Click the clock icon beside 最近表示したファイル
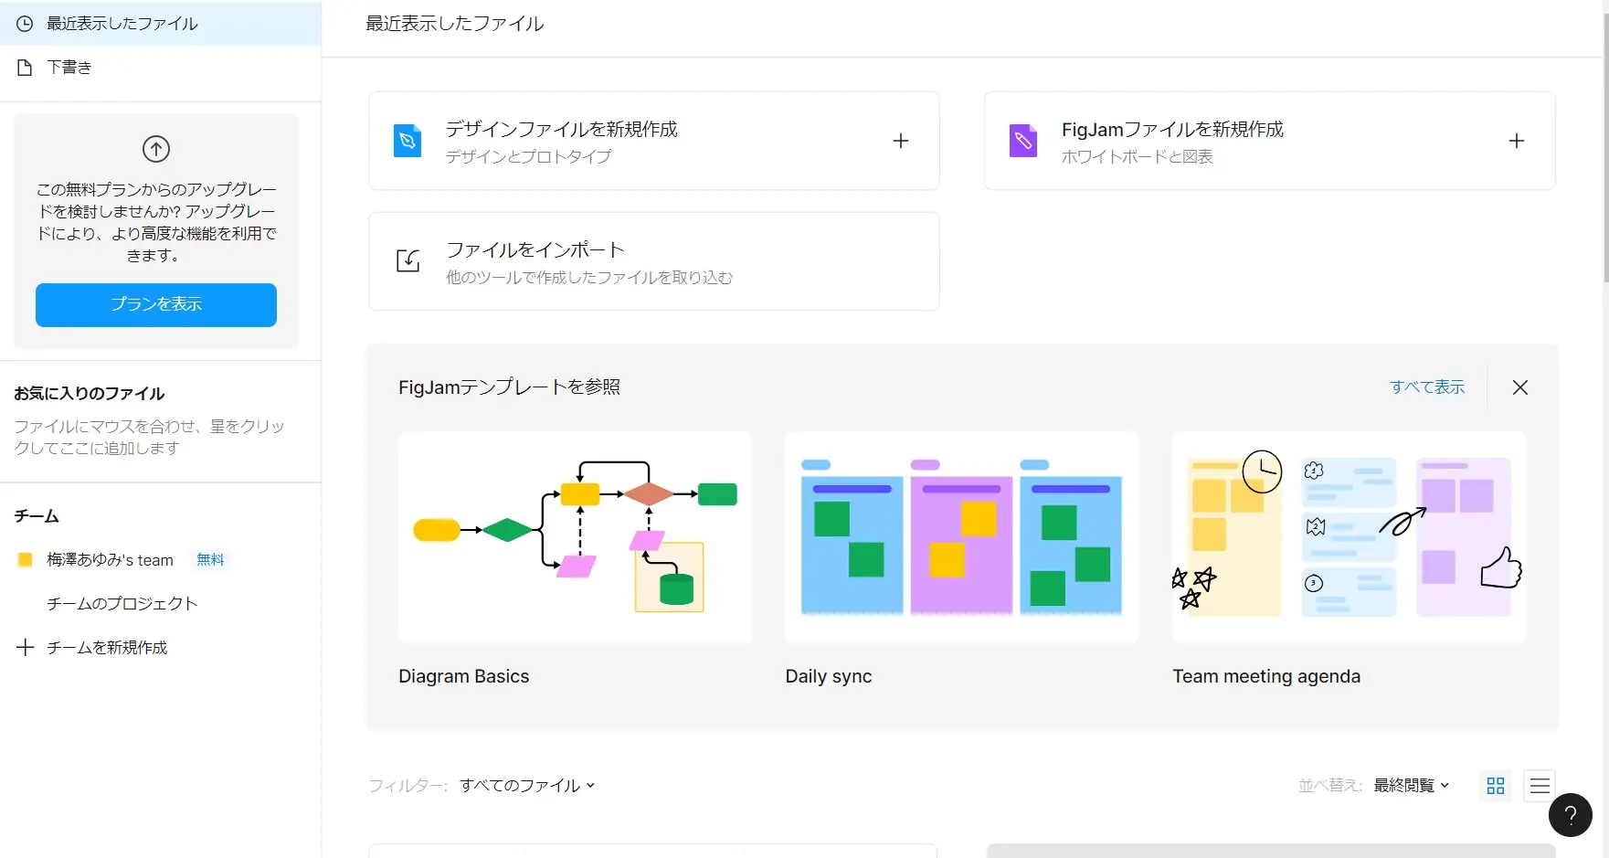This screenshot has height=858, width=1609. tap(25, 24)
